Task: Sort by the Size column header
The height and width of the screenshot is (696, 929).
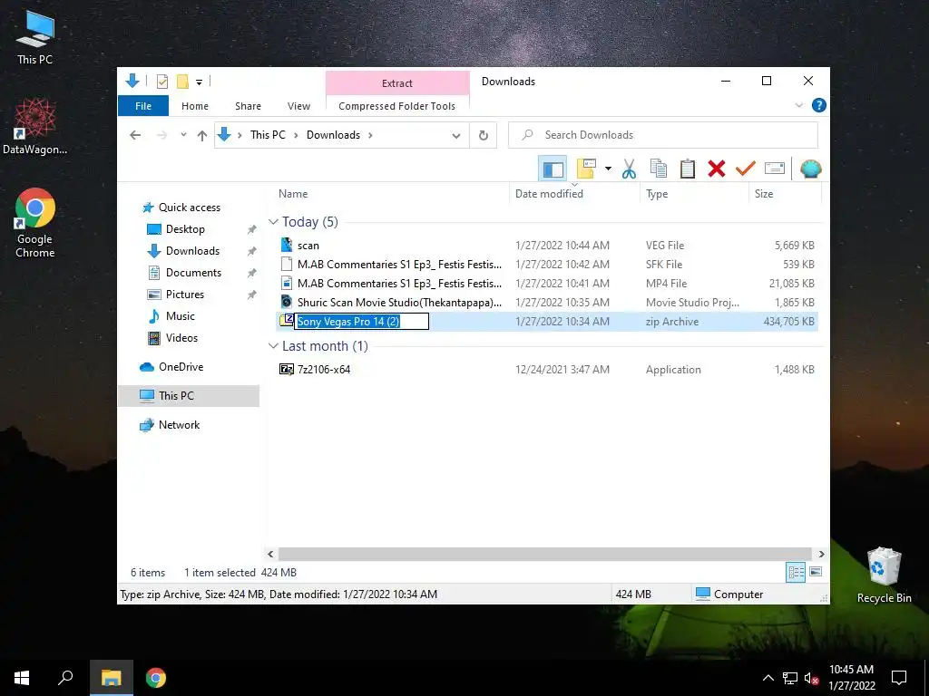Action: (785, 194)
